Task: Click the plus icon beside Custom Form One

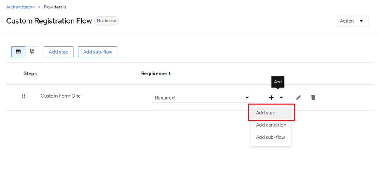Action: point(271,98)
